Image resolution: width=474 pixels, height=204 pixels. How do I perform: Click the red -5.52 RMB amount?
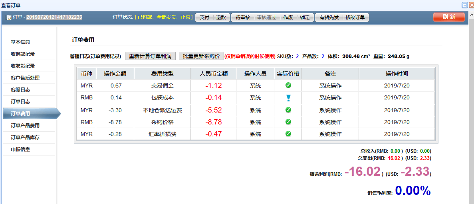point(213,110)
